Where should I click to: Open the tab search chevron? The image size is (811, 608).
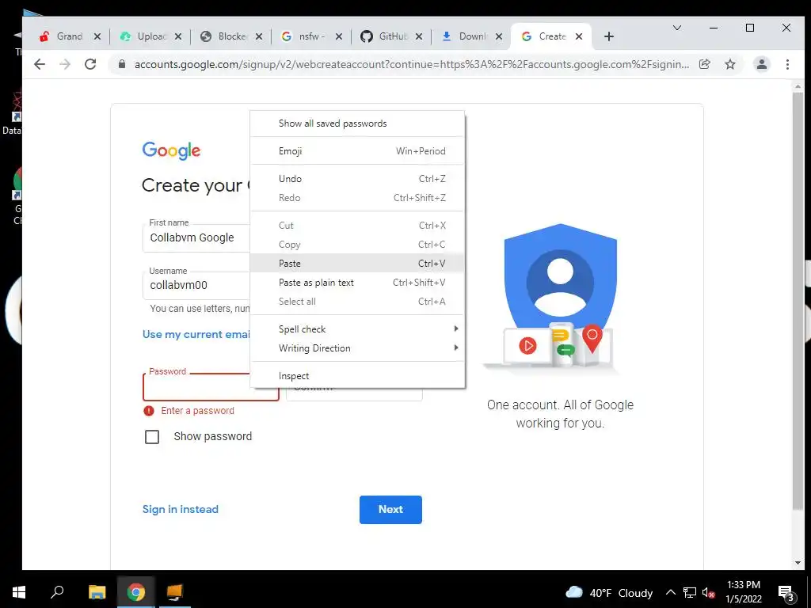676,28
